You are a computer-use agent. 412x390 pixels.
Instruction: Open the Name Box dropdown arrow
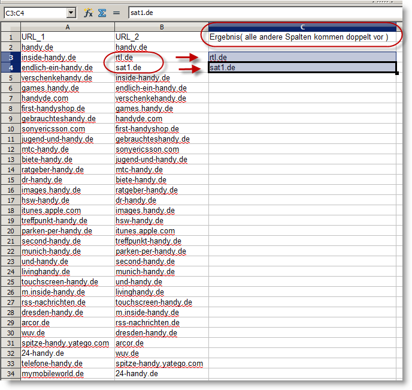point(71,13)
